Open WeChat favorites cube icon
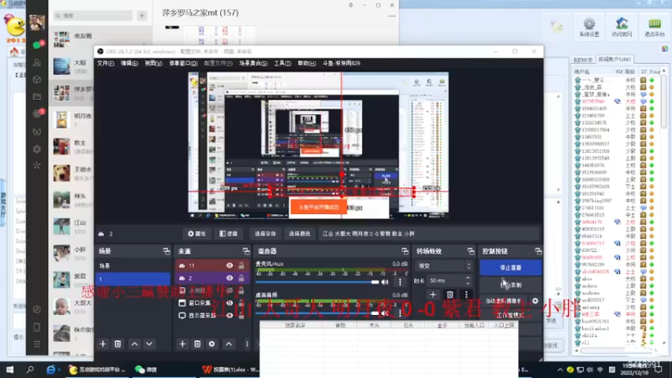The height and width of the screenshot is (378, 672). tap(37, 80)
